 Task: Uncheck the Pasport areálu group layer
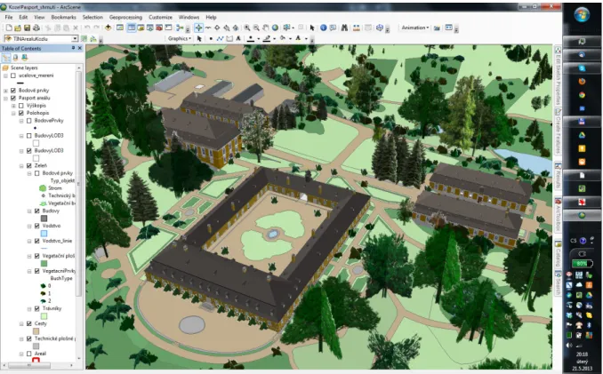[13, 98]
